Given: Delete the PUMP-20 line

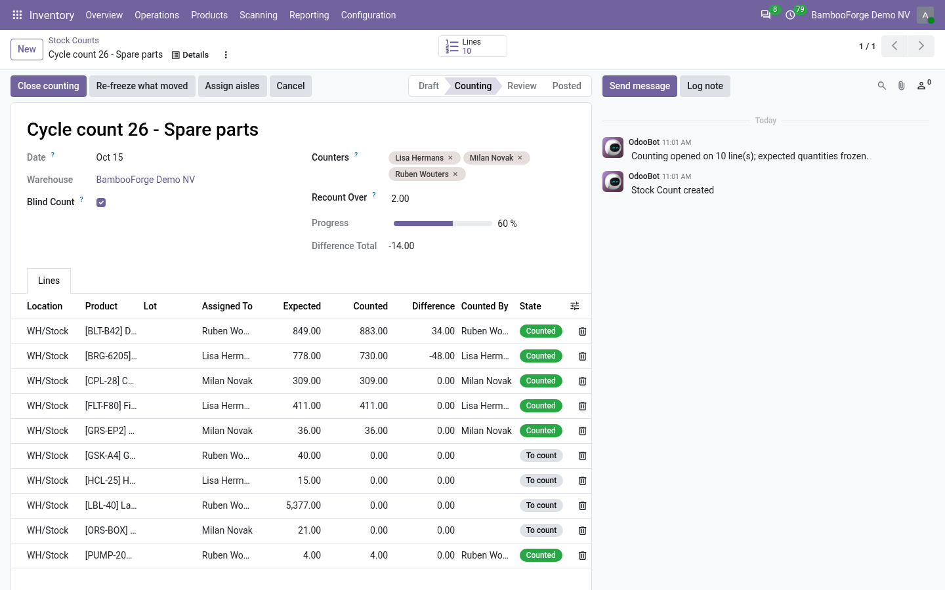Looking at the screenshot, I should (x=582, y=556).
